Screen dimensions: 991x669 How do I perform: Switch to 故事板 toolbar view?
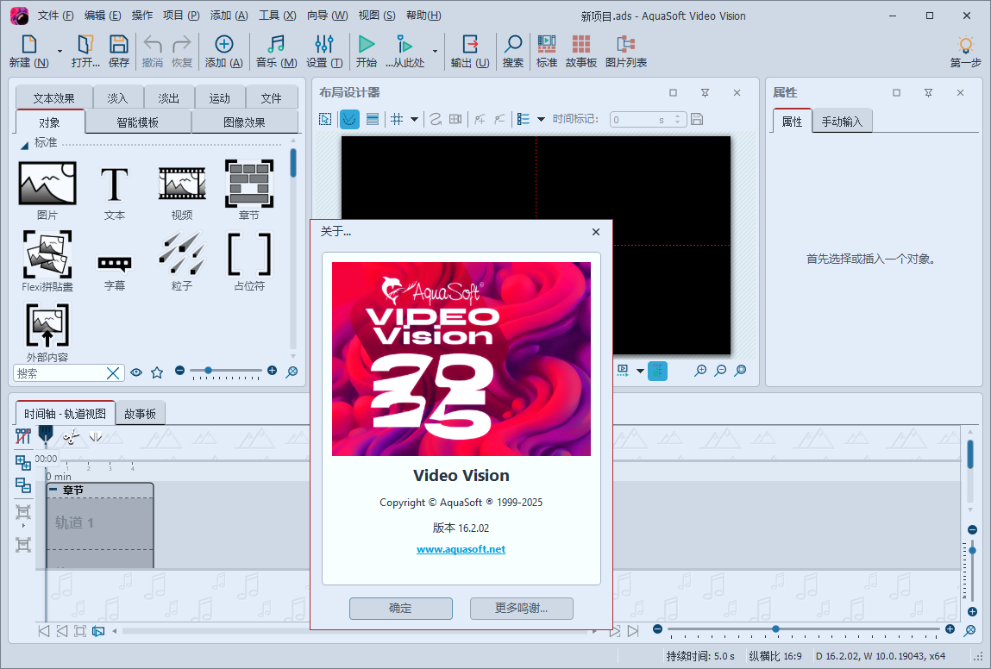tap(580, 51)
